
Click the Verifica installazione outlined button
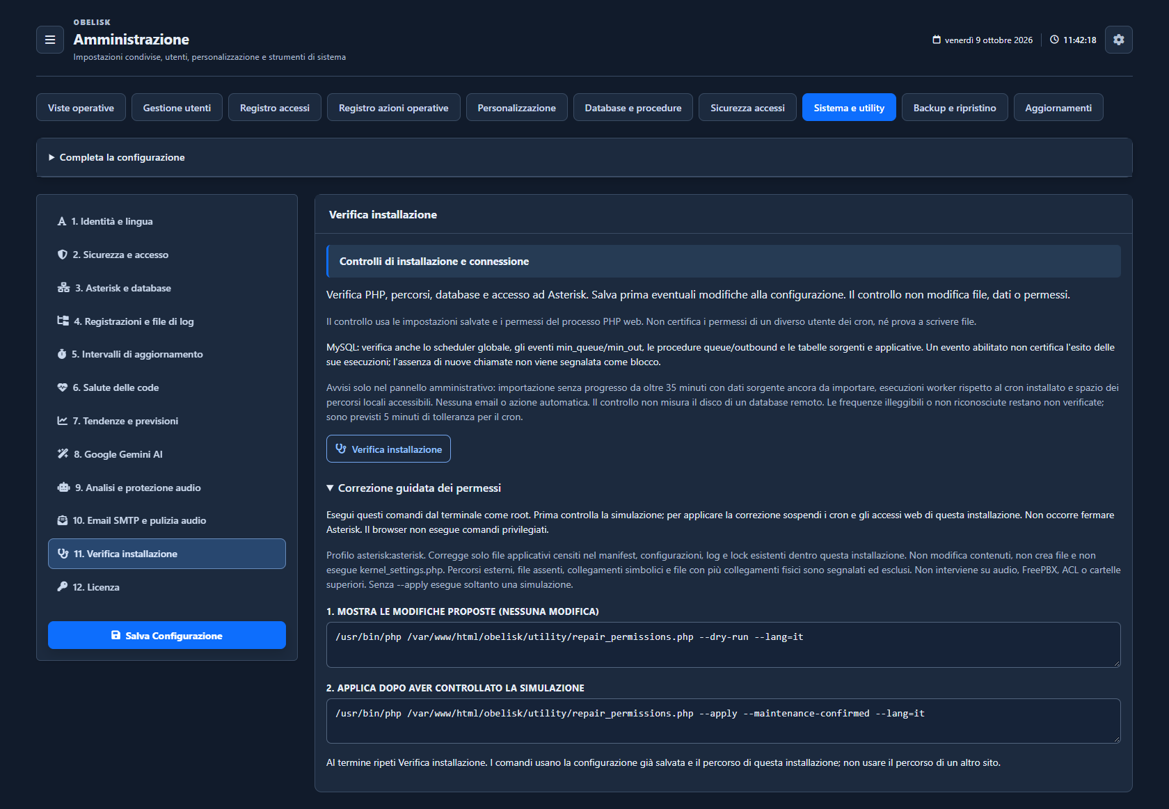(388, 449)
